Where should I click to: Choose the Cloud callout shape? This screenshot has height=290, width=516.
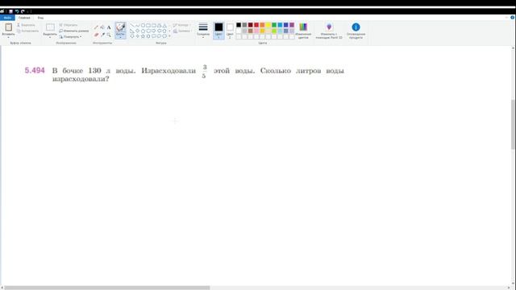[164, 36]
